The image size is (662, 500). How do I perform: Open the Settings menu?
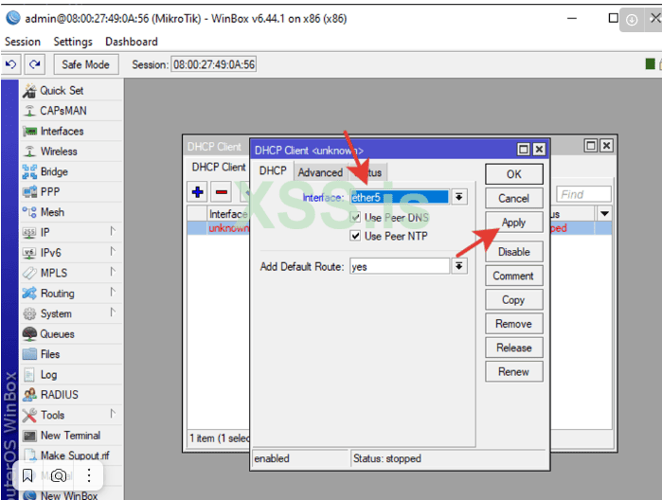(x=73, y=42)
